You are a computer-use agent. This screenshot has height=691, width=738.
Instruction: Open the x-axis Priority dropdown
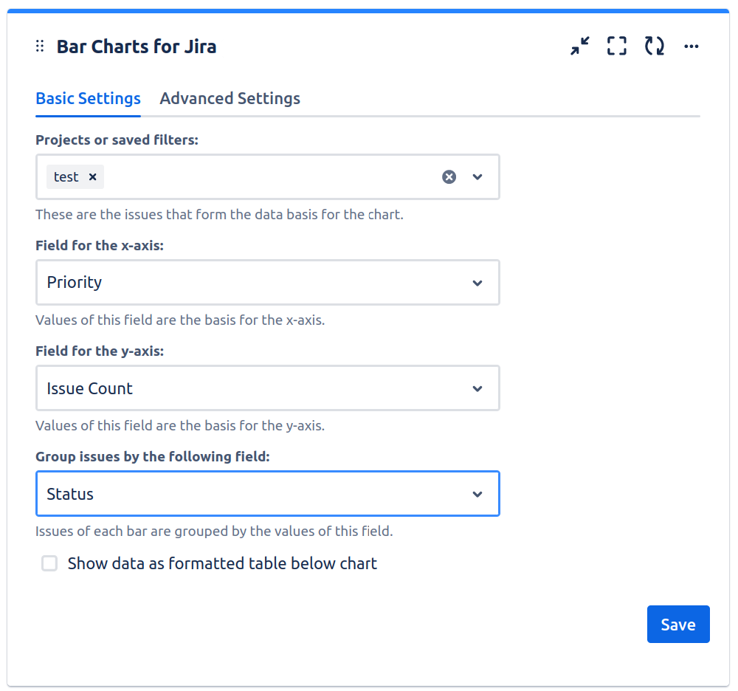[267, 283]
